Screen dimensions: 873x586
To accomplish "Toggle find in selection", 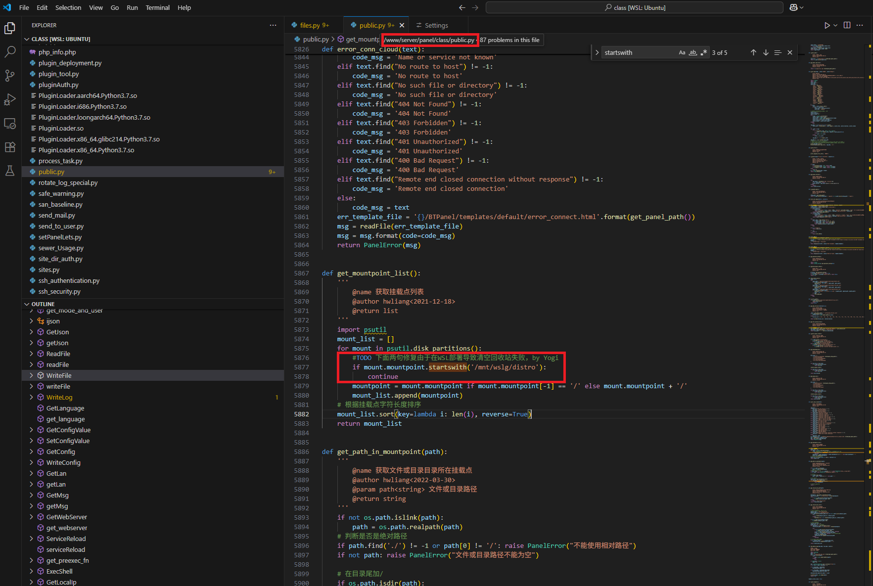I will pyautogui.click(x=778, y=52).
